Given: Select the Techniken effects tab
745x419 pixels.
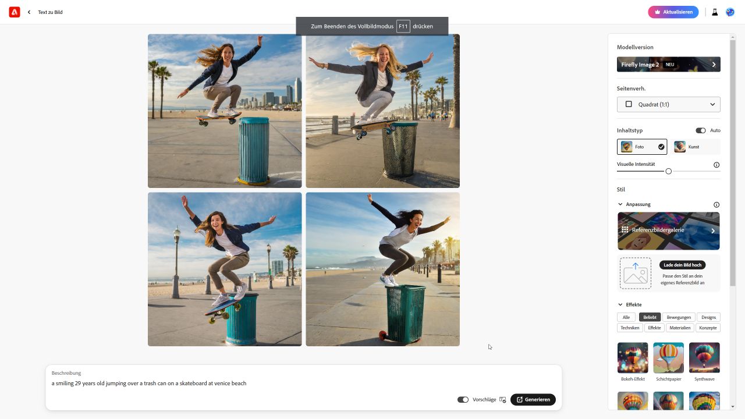Looking at the screenshot, I should 630,328.
